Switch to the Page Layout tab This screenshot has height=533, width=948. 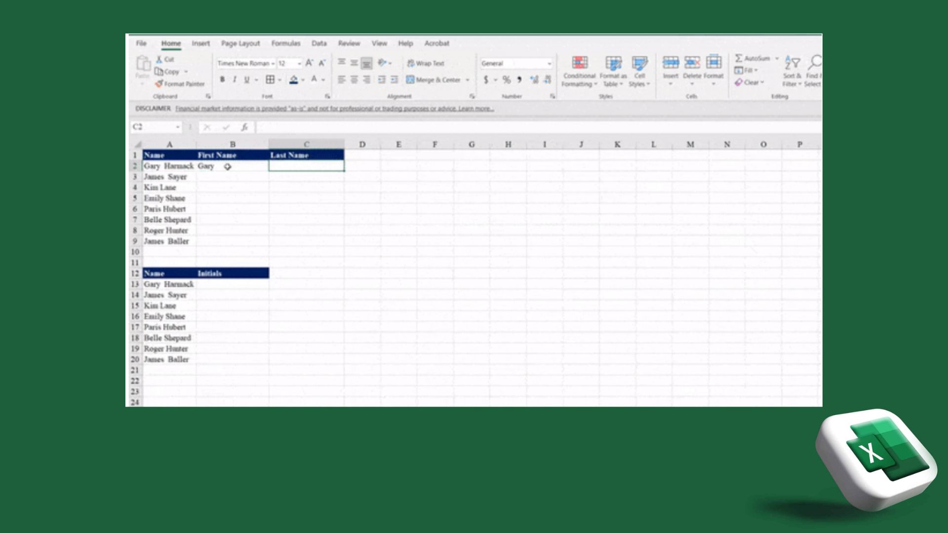click(x=240, y=43)
